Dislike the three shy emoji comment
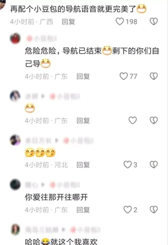The width and height of the screenshot is (168, 245). pos(154,165)
